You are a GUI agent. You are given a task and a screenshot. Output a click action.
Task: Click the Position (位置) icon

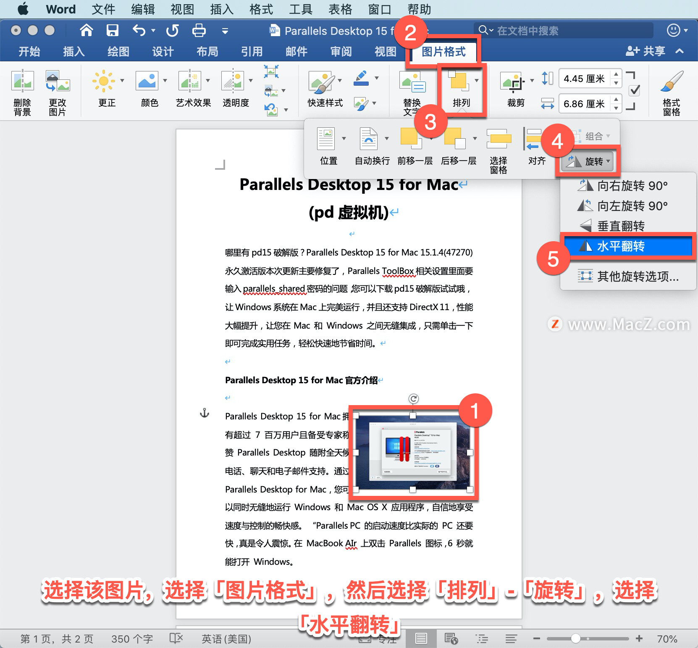[x=326, y=138]
